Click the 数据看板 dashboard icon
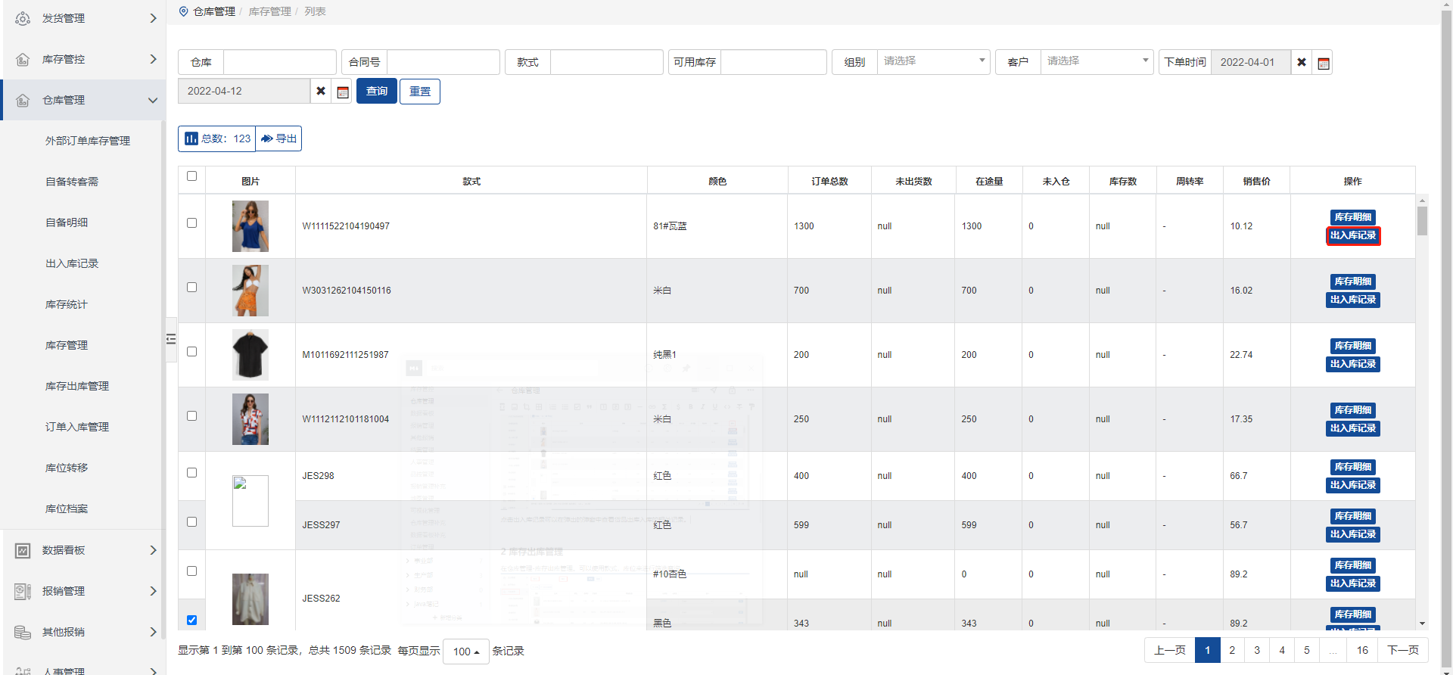 tap(23, 550)
